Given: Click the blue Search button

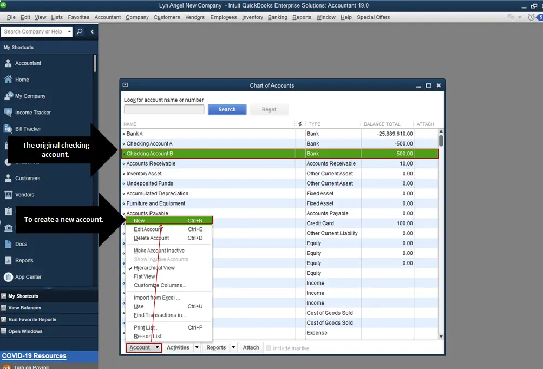Looking at the screenshot, I should click(227, 109).
